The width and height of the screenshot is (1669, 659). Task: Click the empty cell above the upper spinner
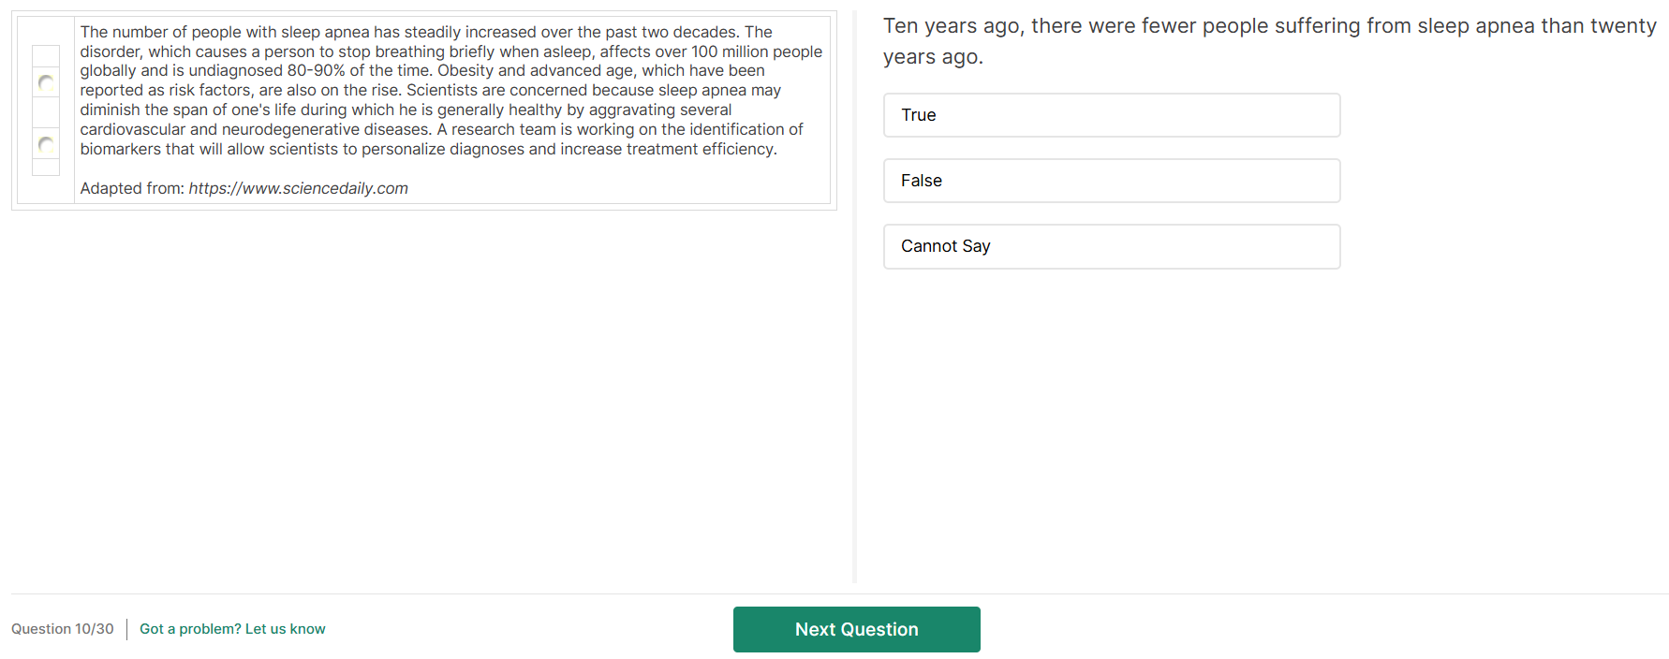[x=46, y=56]
